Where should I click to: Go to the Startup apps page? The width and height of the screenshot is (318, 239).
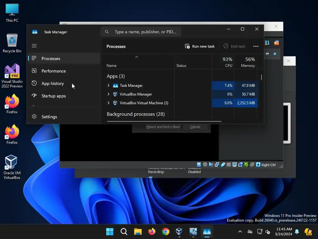click(x=64, y=96)
